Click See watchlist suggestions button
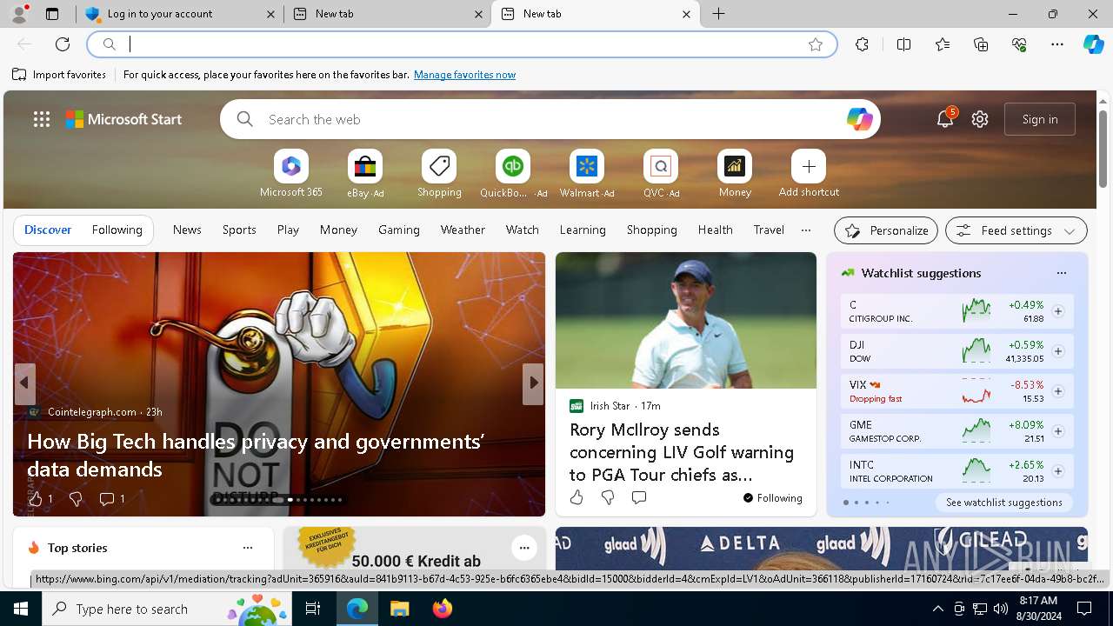1113x626 pixels. 1004,503
